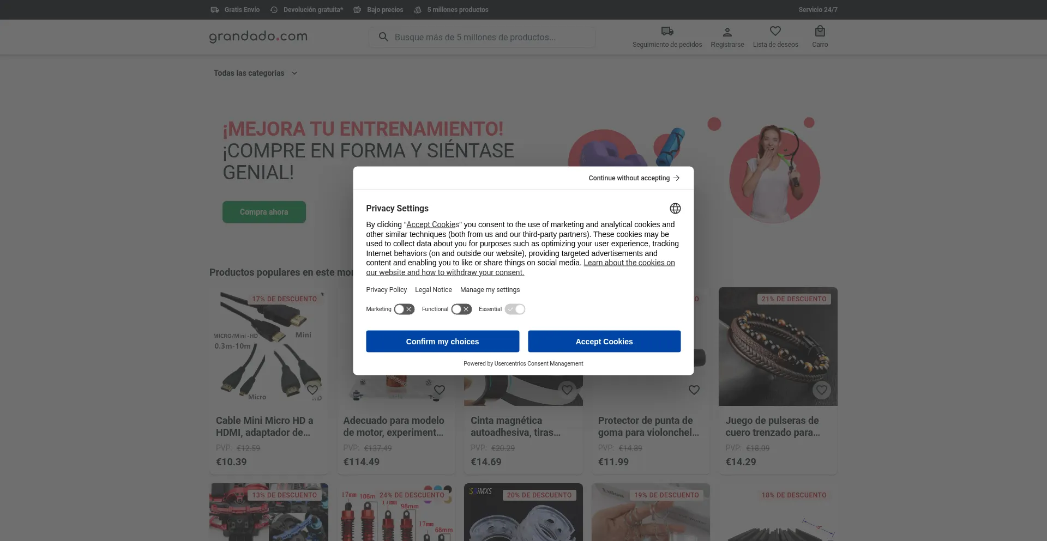The width and height of the screenshot is (1047, 541).
Task: Click the Registrarse user icon
Action: 727,32
